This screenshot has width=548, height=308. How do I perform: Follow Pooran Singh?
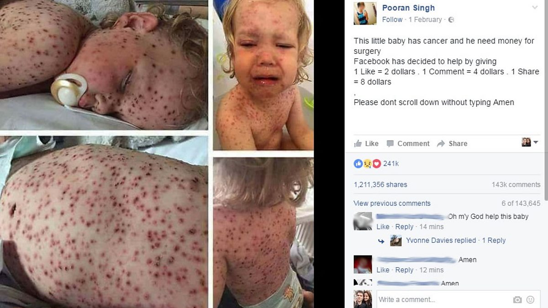[392, 20]
